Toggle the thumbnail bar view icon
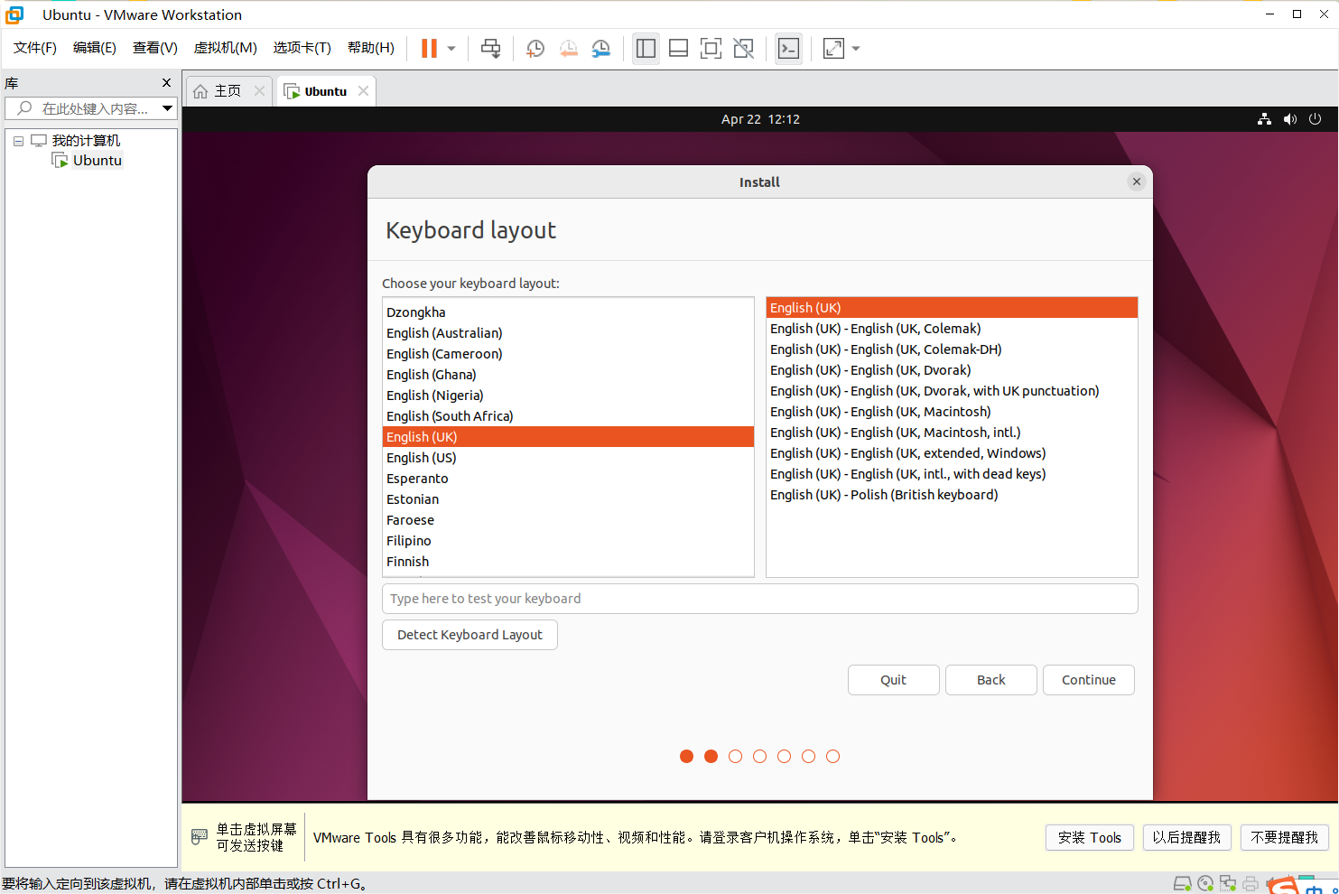Screen dimensions: 1339x894 pyautogui.click(x=678, y=49)
